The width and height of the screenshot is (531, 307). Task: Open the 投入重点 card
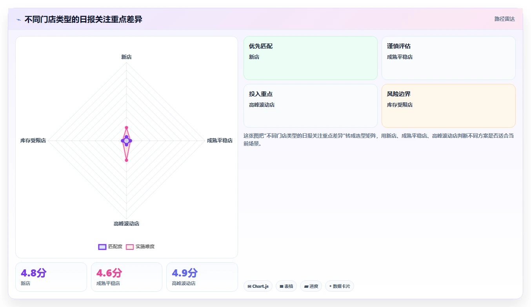[311, 106]
